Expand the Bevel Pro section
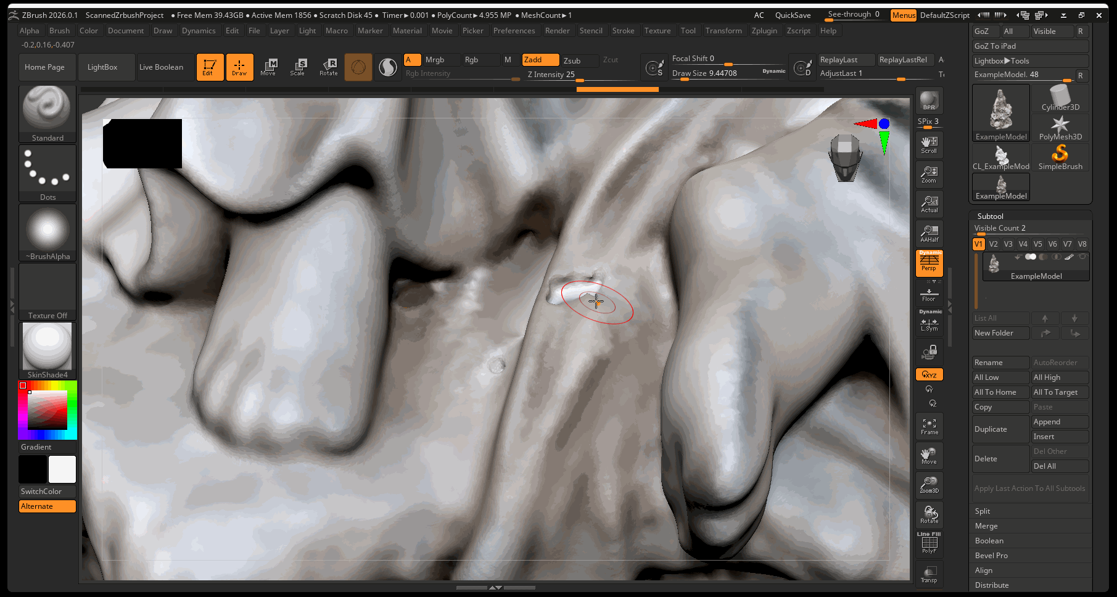Image resolution: width=1117 pixels, height=597 pixels. 991,556
